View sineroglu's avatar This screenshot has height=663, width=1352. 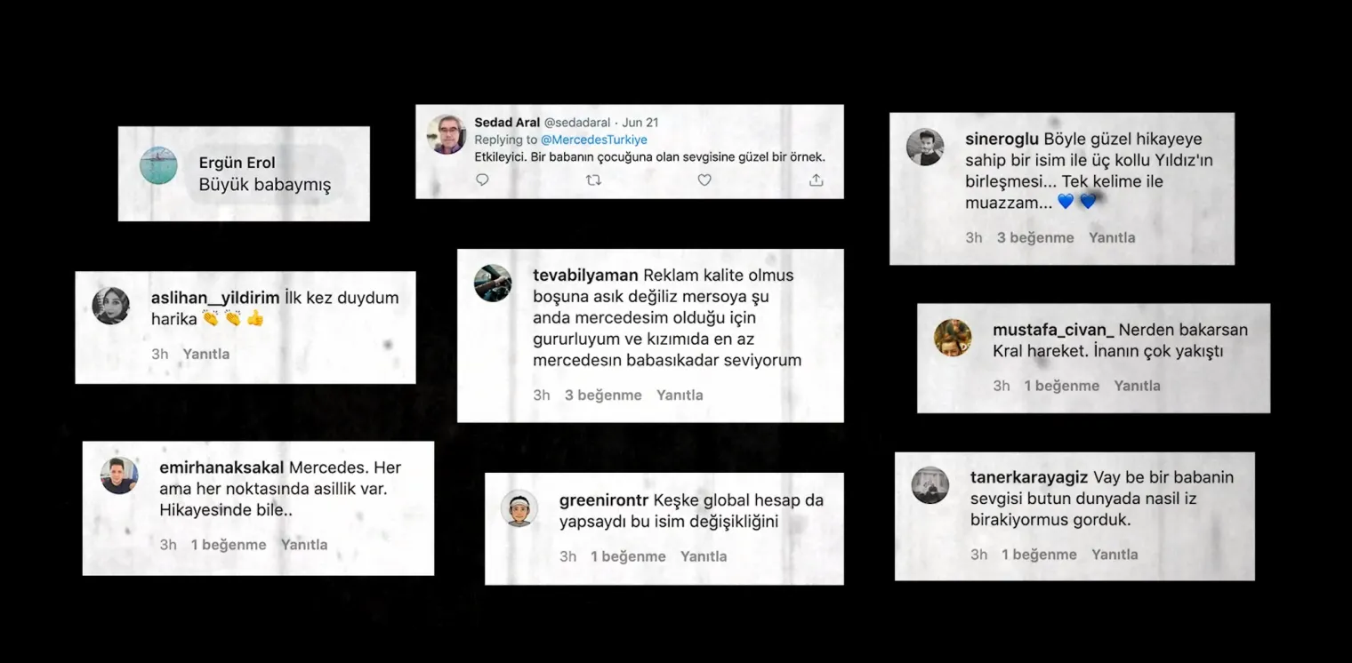click(x=925, y=147)
